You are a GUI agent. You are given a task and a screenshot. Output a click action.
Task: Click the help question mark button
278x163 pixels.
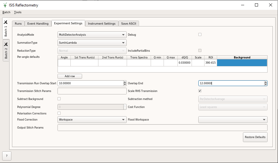click(x=6, y=156)
